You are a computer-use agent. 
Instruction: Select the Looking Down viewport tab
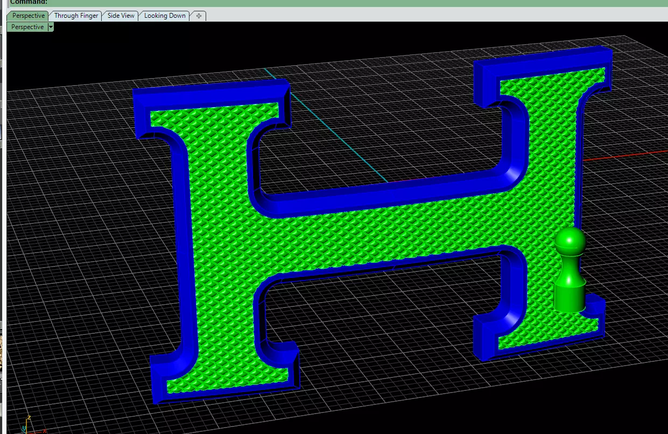pyautogui.click(x=165, y=16)
